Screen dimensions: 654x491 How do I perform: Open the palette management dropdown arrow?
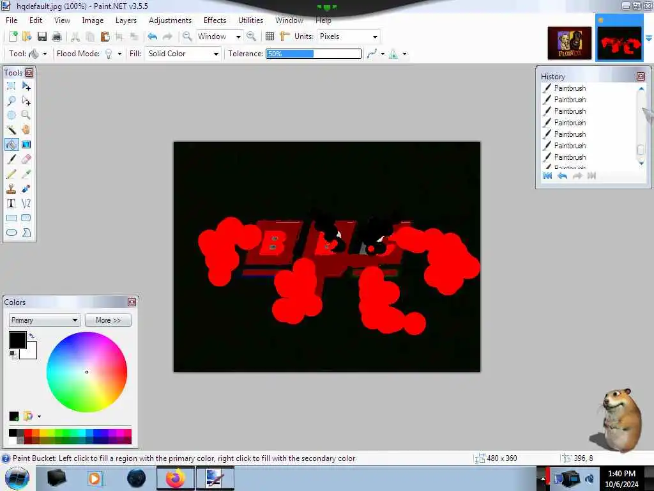[x=39, y=416]
